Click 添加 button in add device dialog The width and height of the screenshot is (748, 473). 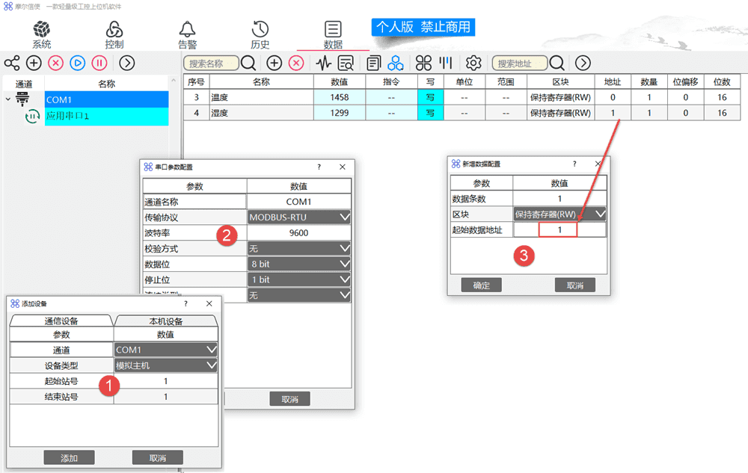point(69,457)
